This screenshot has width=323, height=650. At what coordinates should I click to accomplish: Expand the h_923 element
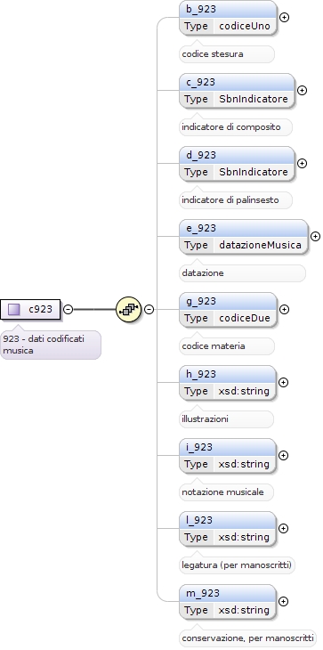pos(283,382)
